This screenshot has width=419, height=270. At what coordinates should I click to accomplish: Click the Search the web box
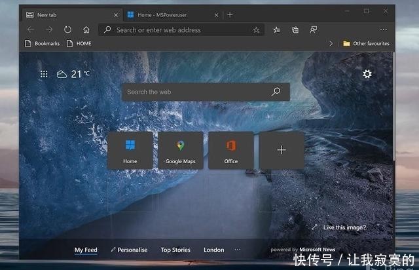(x=206, y=92)
